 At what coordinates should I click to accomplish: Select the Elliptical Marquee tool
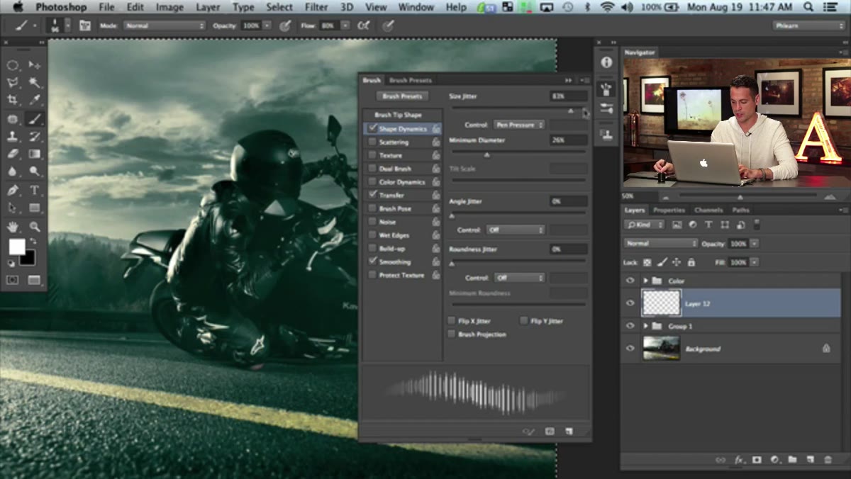[x=13, y=65]
